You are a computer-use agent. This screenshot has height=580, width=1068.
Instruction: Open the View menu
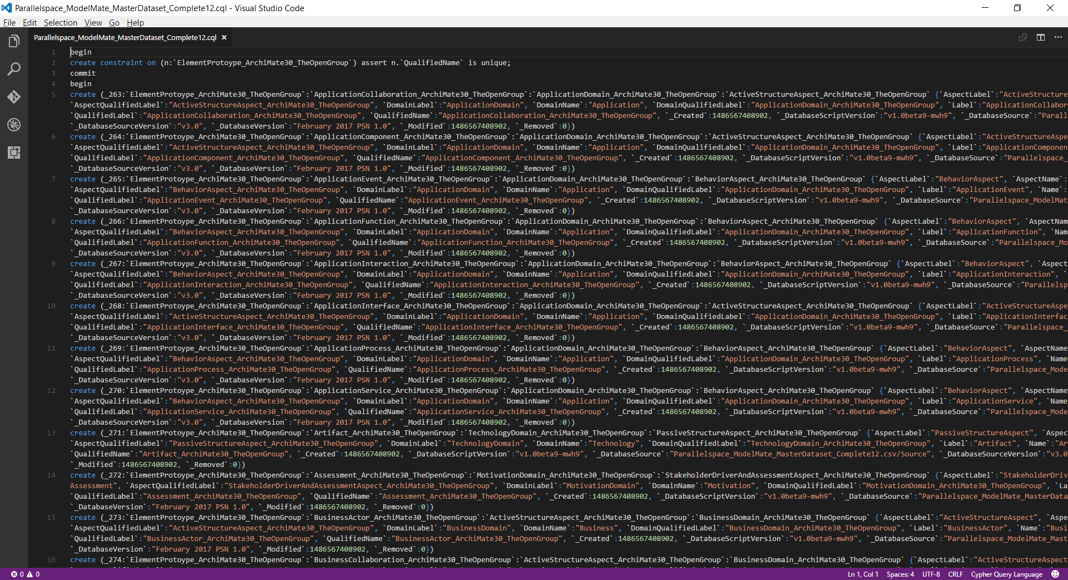click(x=93, y=23)
